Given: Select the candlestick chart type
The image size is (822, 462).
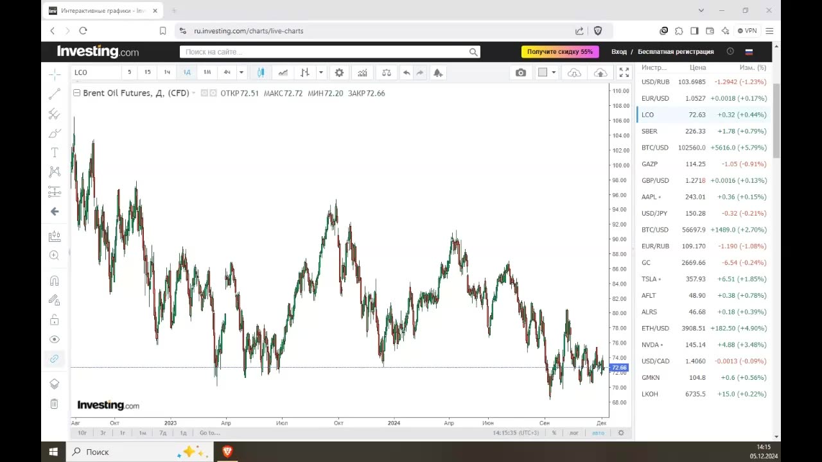Looking at the screenshot, I should tap(261, 73).
